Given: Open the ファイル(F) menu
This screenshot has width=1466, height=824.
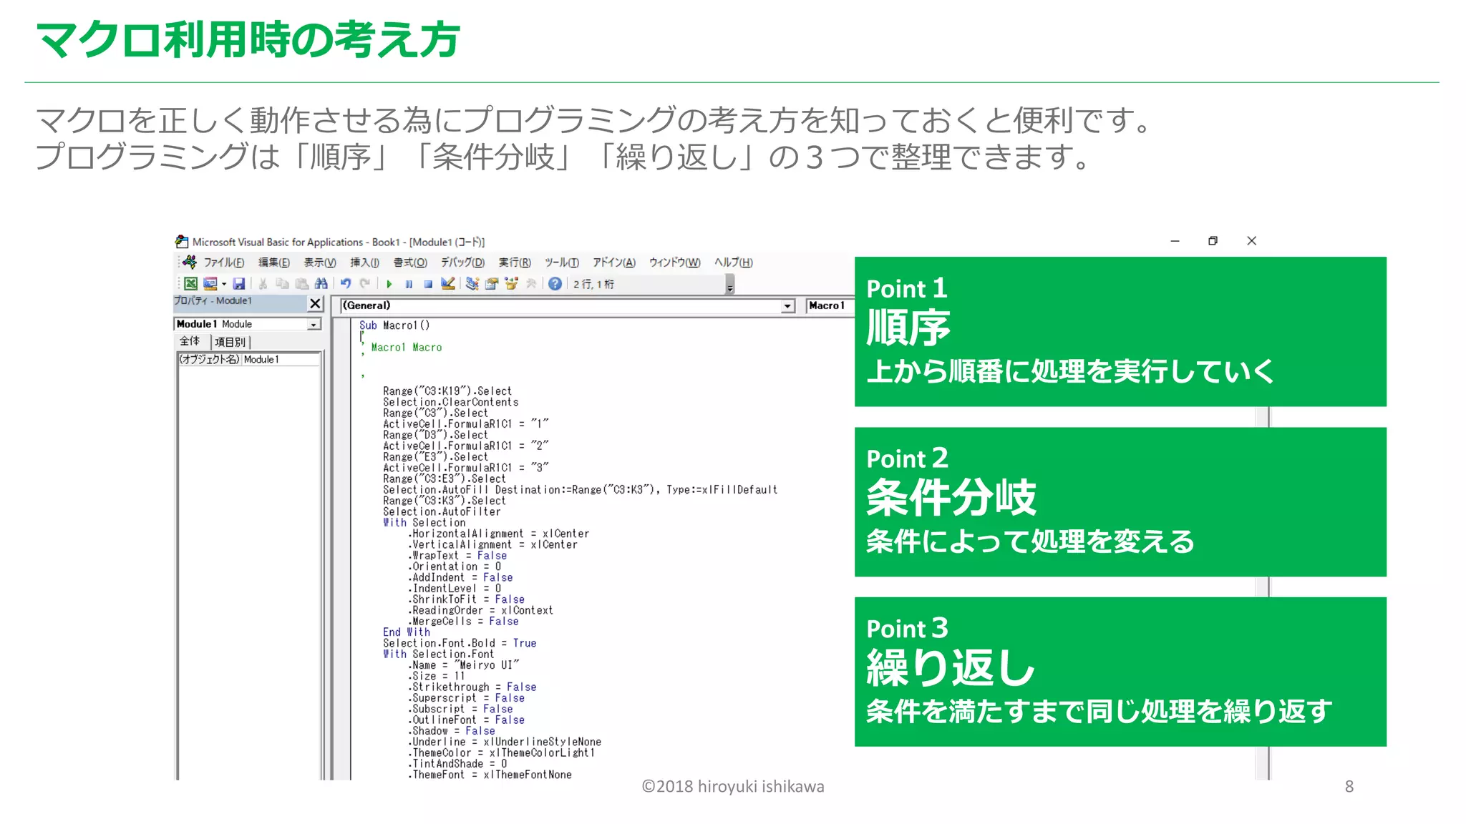Looking at the screenshot, I should click(224, 263).
